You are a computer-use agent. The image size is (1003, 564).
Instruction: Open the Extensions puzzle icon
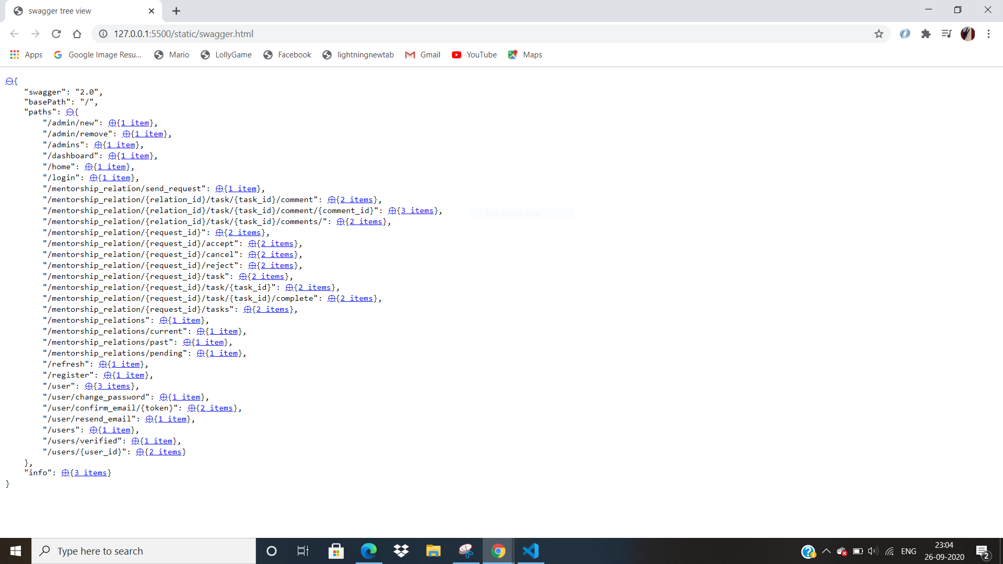click(926, 34)
